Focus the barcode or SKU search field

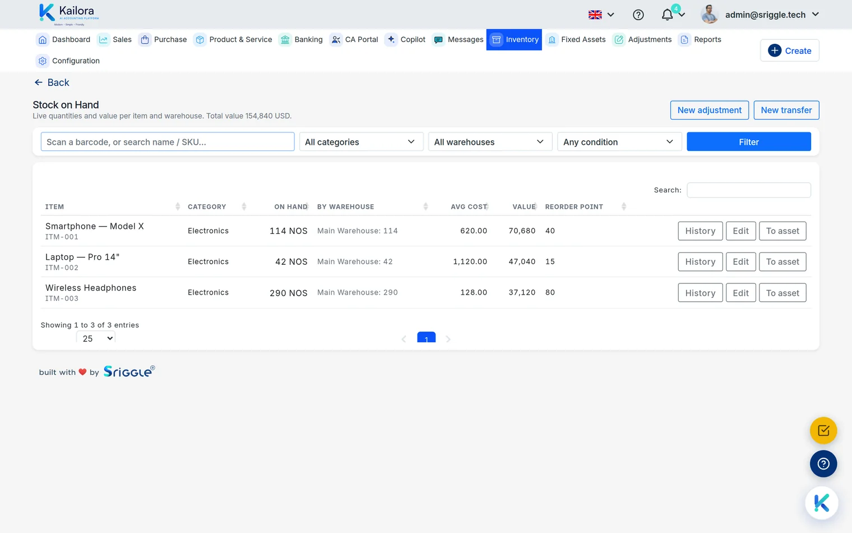click(168, 142)
